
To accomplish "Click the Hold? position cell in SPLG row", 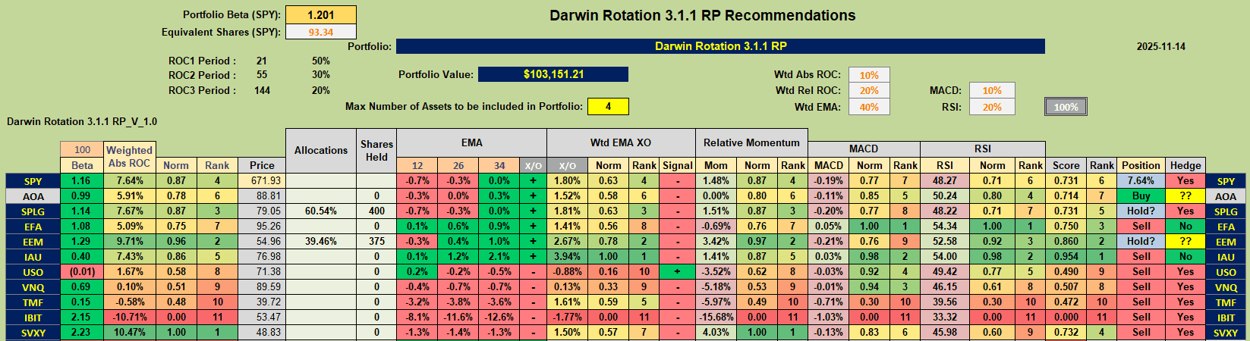I will [1141, 211].
